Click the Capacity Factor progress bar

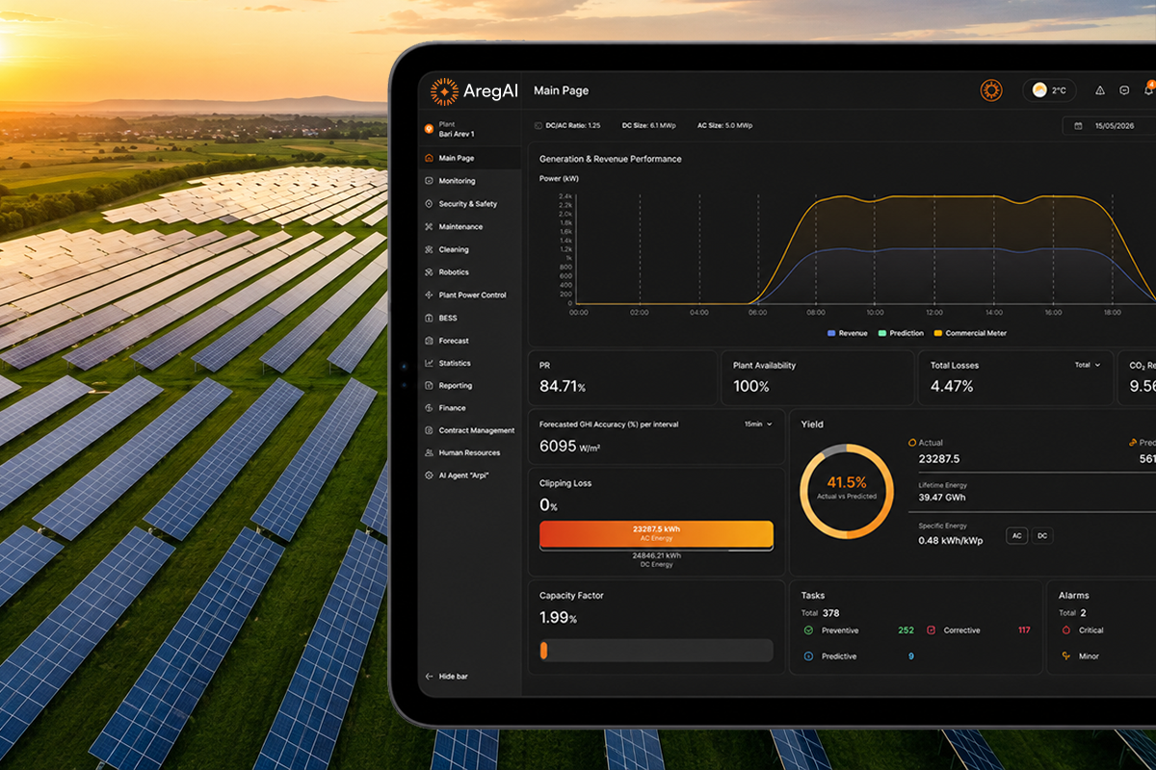pyautogui.click(x=656, y=651)
